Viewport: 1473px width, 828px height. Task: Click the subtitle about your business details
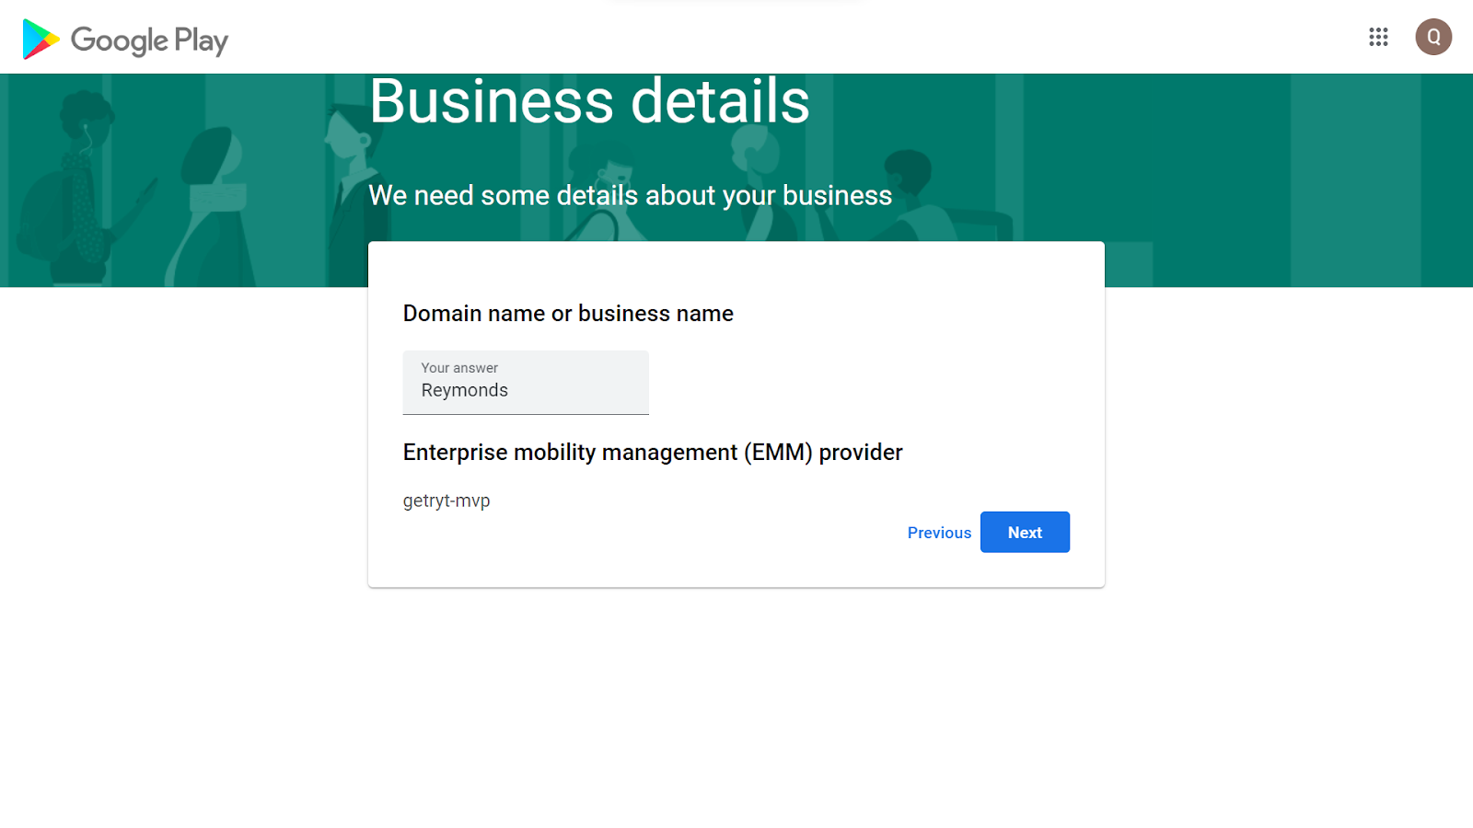[631, 196]
